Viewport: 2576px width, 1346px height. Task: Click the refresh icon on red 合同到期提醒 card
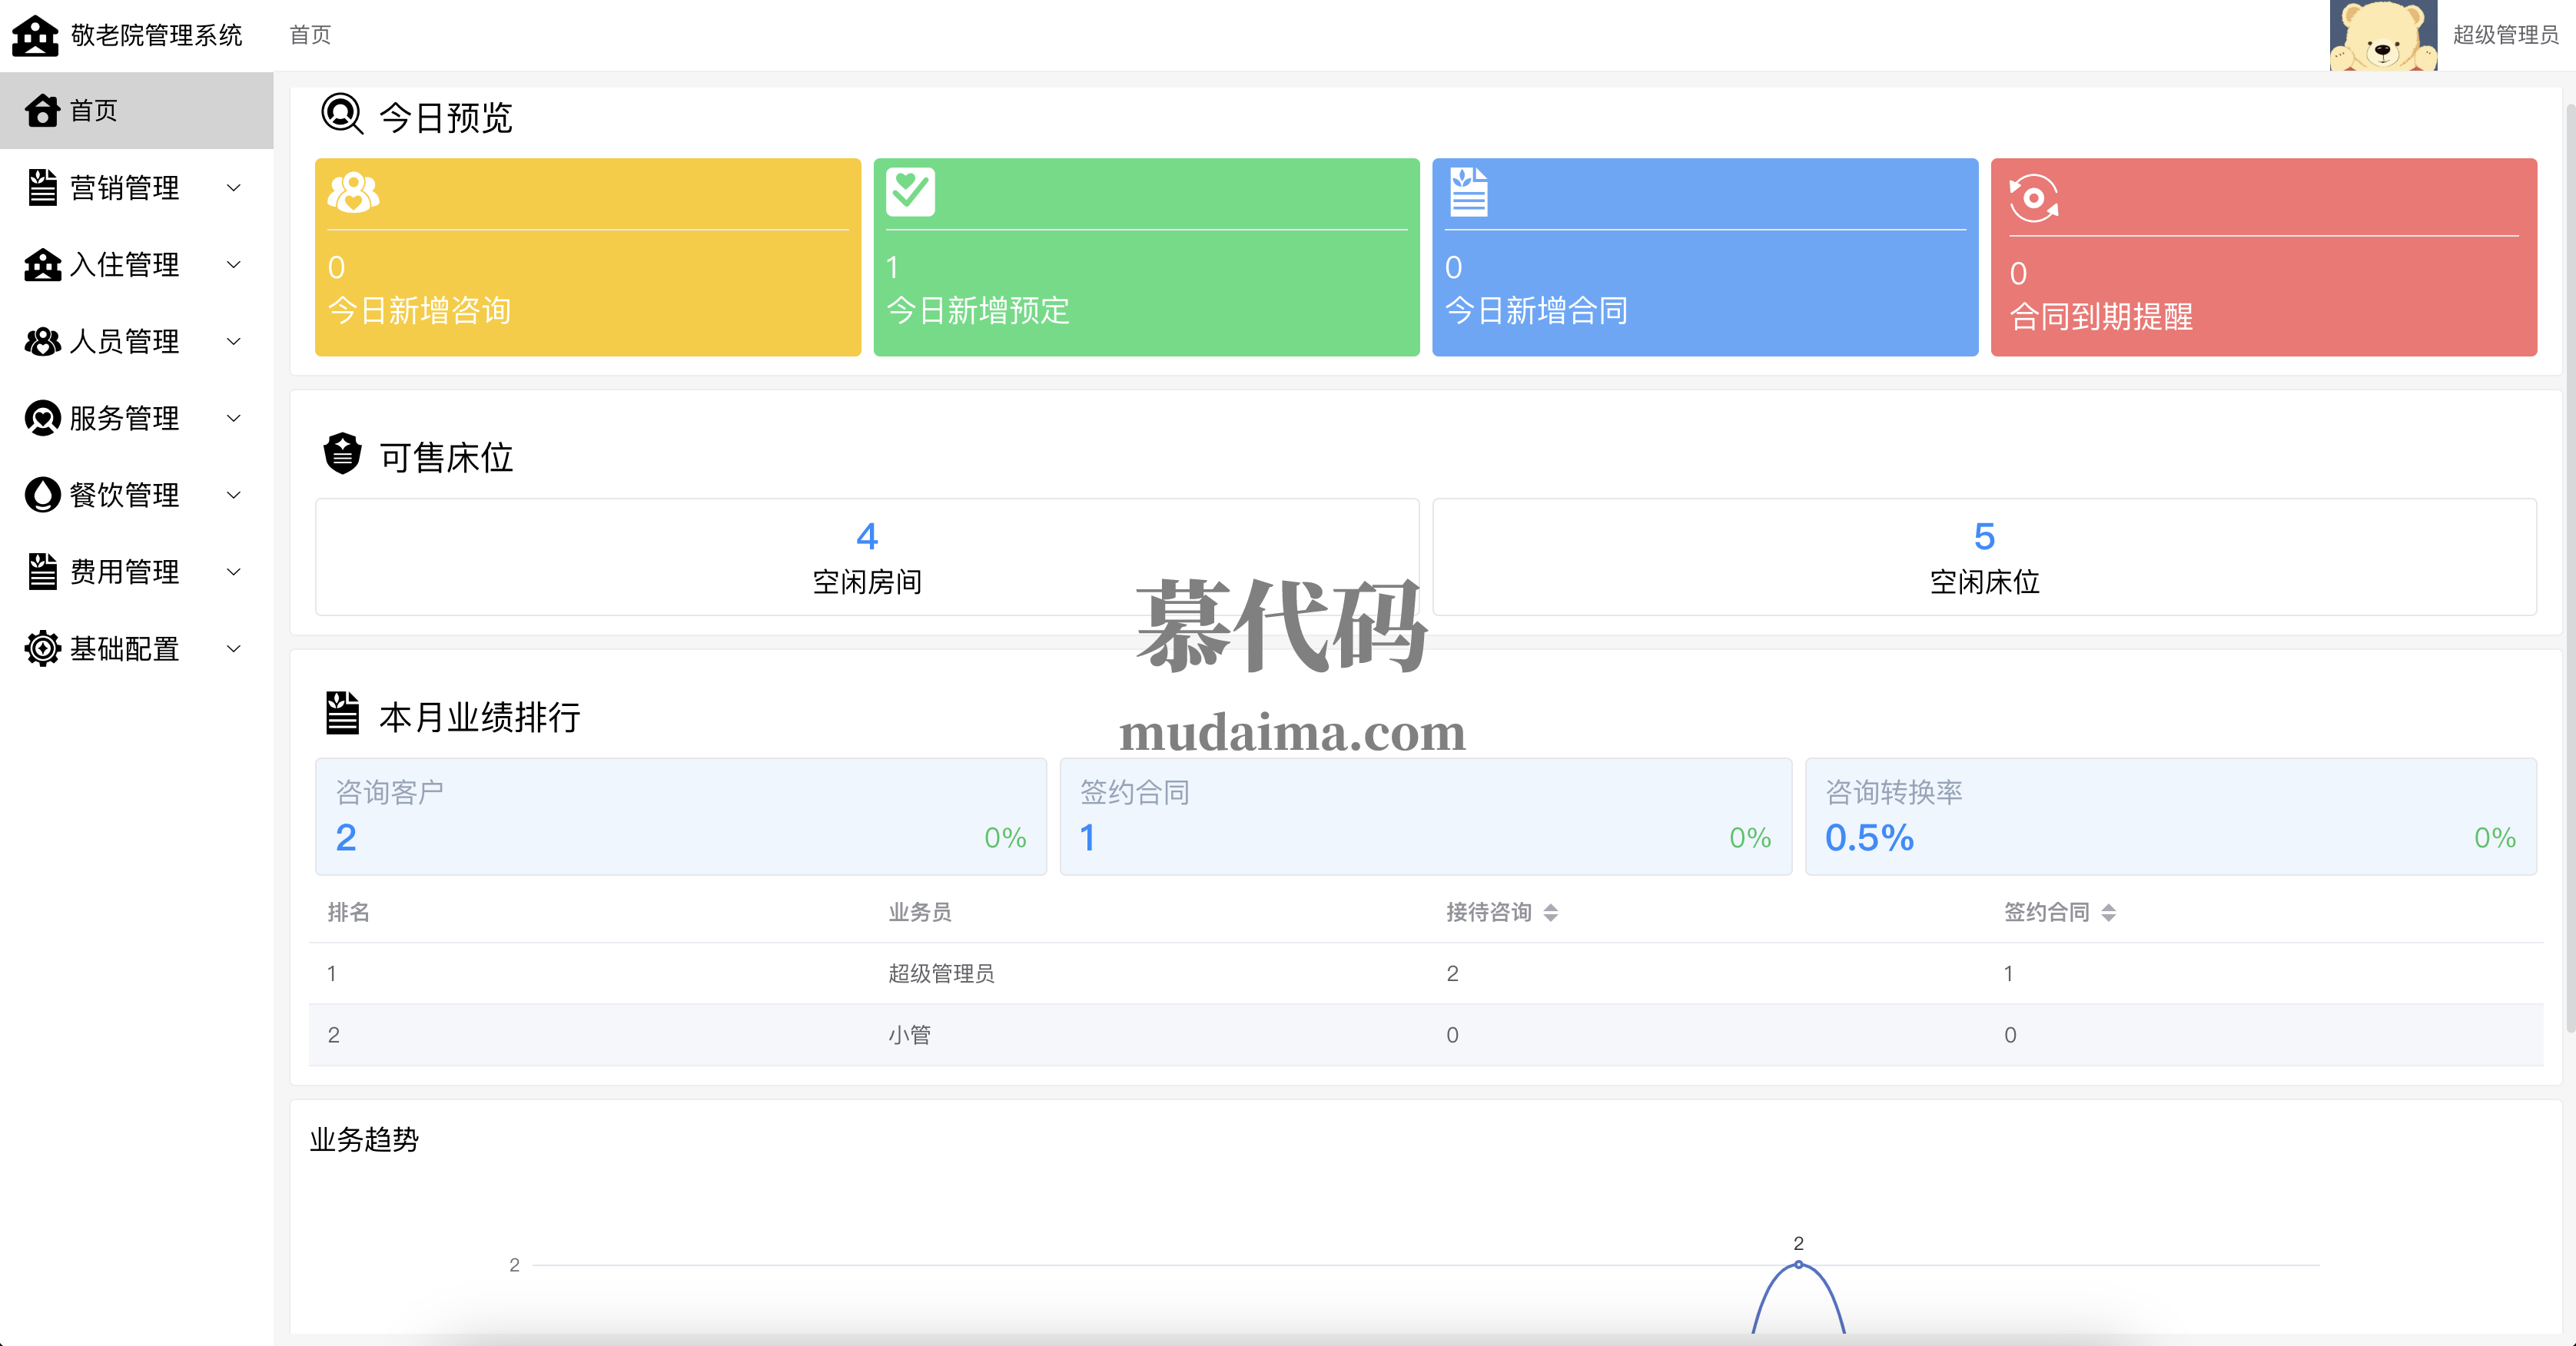click(2034, 198)
